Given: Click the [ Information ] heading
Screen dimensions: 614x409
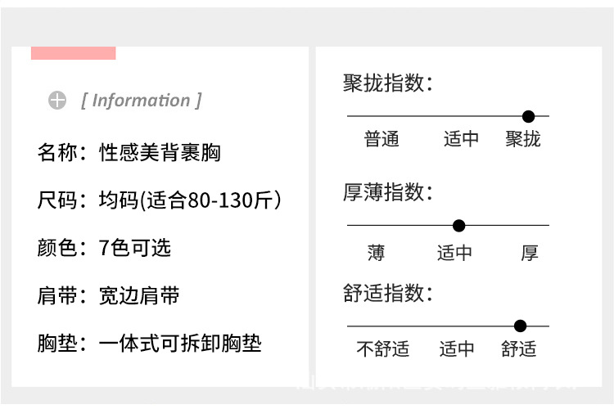Looking at the screenshot, I should click(x=142, y=101).
